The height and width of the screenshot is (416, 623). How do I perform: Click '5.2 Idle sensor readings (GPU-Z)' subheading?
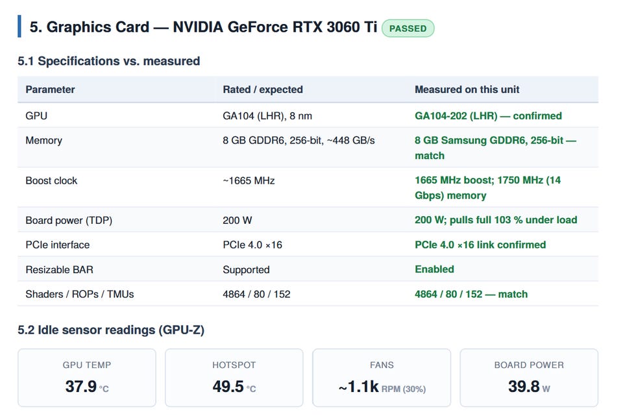tap(111, 330)
